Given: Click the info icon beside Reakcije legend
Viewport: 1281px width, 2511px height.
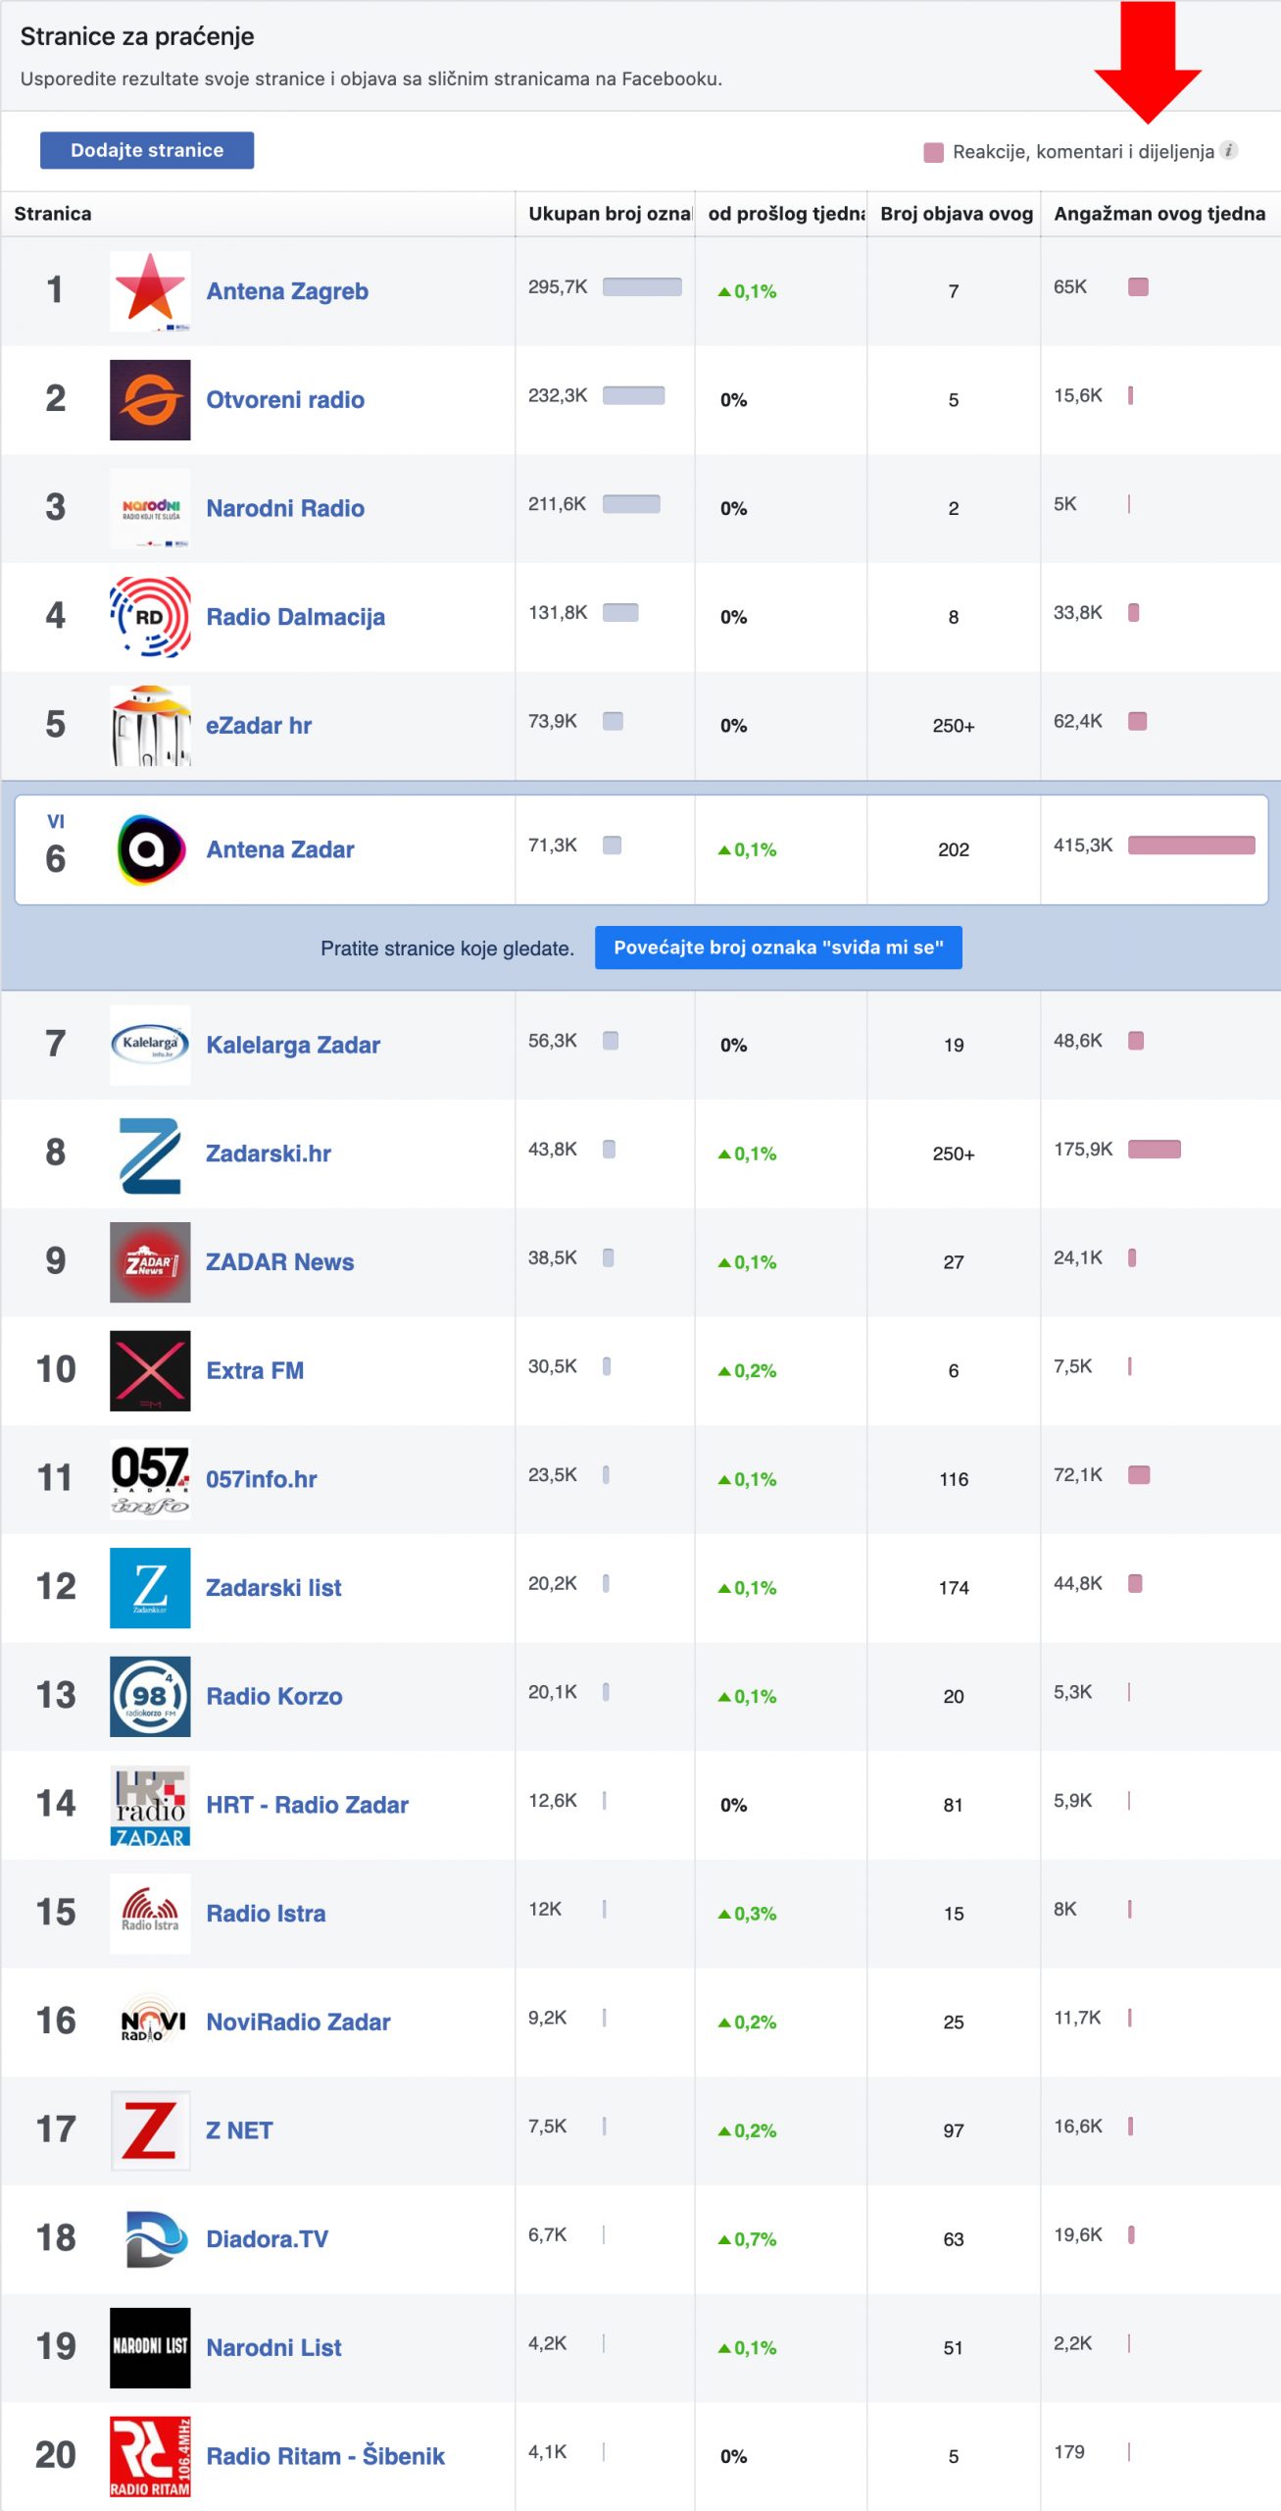Looking at the screenshot, I should click(1229, 150).
